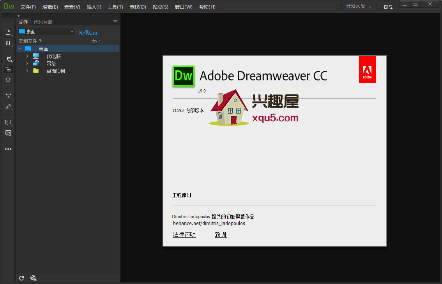The image size is (442, 284).
Task: Click the Remove Comment icon
Action: [8, 133]
